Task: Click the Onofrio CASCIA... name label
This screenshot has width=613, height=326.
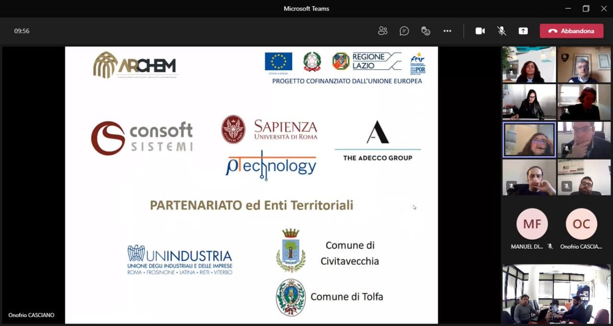Action: (581, 246)
